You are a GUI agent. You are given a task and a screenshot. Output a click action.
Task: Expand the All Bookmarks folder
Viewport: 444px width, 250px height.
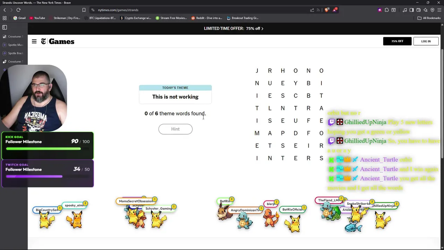coord(429,18)
